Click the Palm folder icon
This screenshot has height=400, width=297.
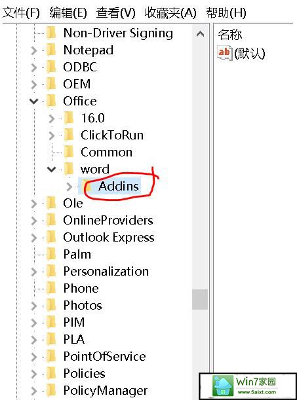51,254
